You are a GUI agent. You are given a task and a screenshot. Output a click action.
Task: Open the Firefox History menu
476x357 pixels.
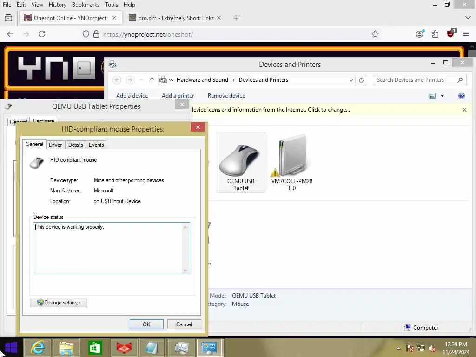57,5
